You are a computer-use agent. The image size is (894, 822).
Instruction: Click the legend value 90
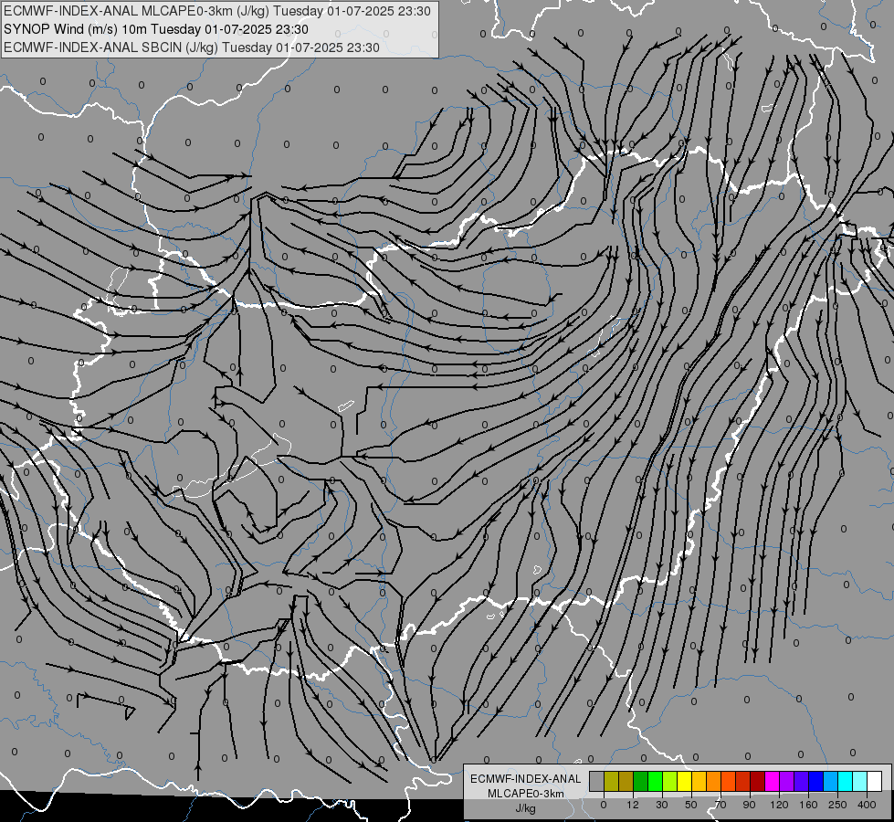click(x=749, y=805)
